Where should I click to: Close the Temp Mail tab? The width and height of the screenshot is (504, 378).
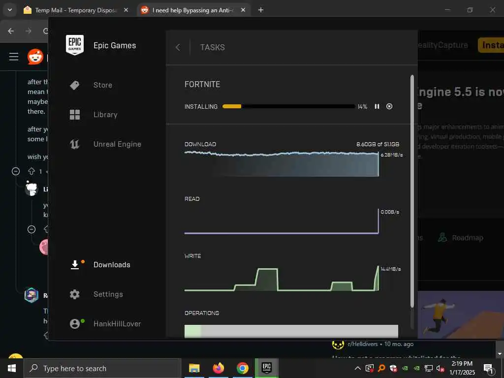(x=126, y=10)
